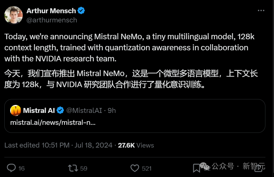Viewport: 274px width, 177px height.
Task: Open the @arthurmensch handle link
Action: [52, 20]
